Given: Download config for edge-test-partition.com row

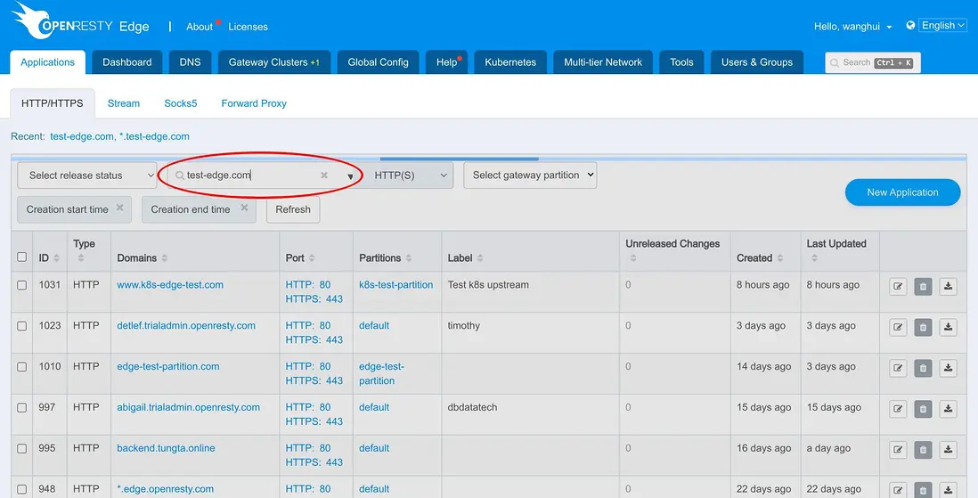Looking at the screenshot, I should click(948, 368).
